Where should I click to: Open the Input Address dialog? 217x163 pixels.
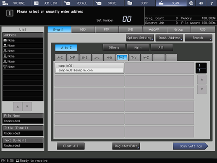(169, 38)
